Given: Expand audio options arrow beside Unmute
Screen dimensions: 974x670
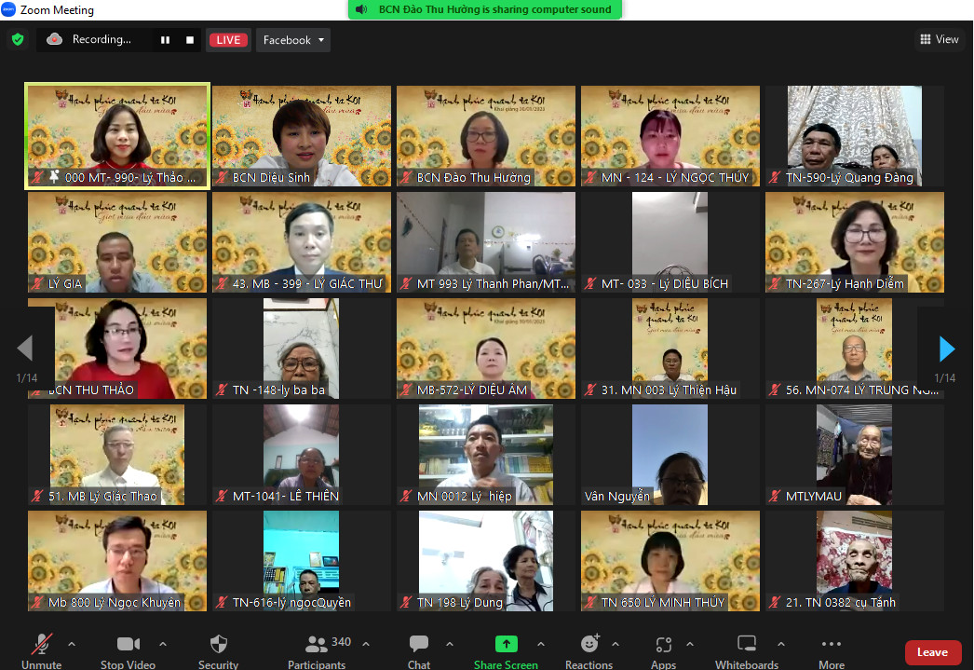Looking at the screenshot, I should tap(72, 644).
